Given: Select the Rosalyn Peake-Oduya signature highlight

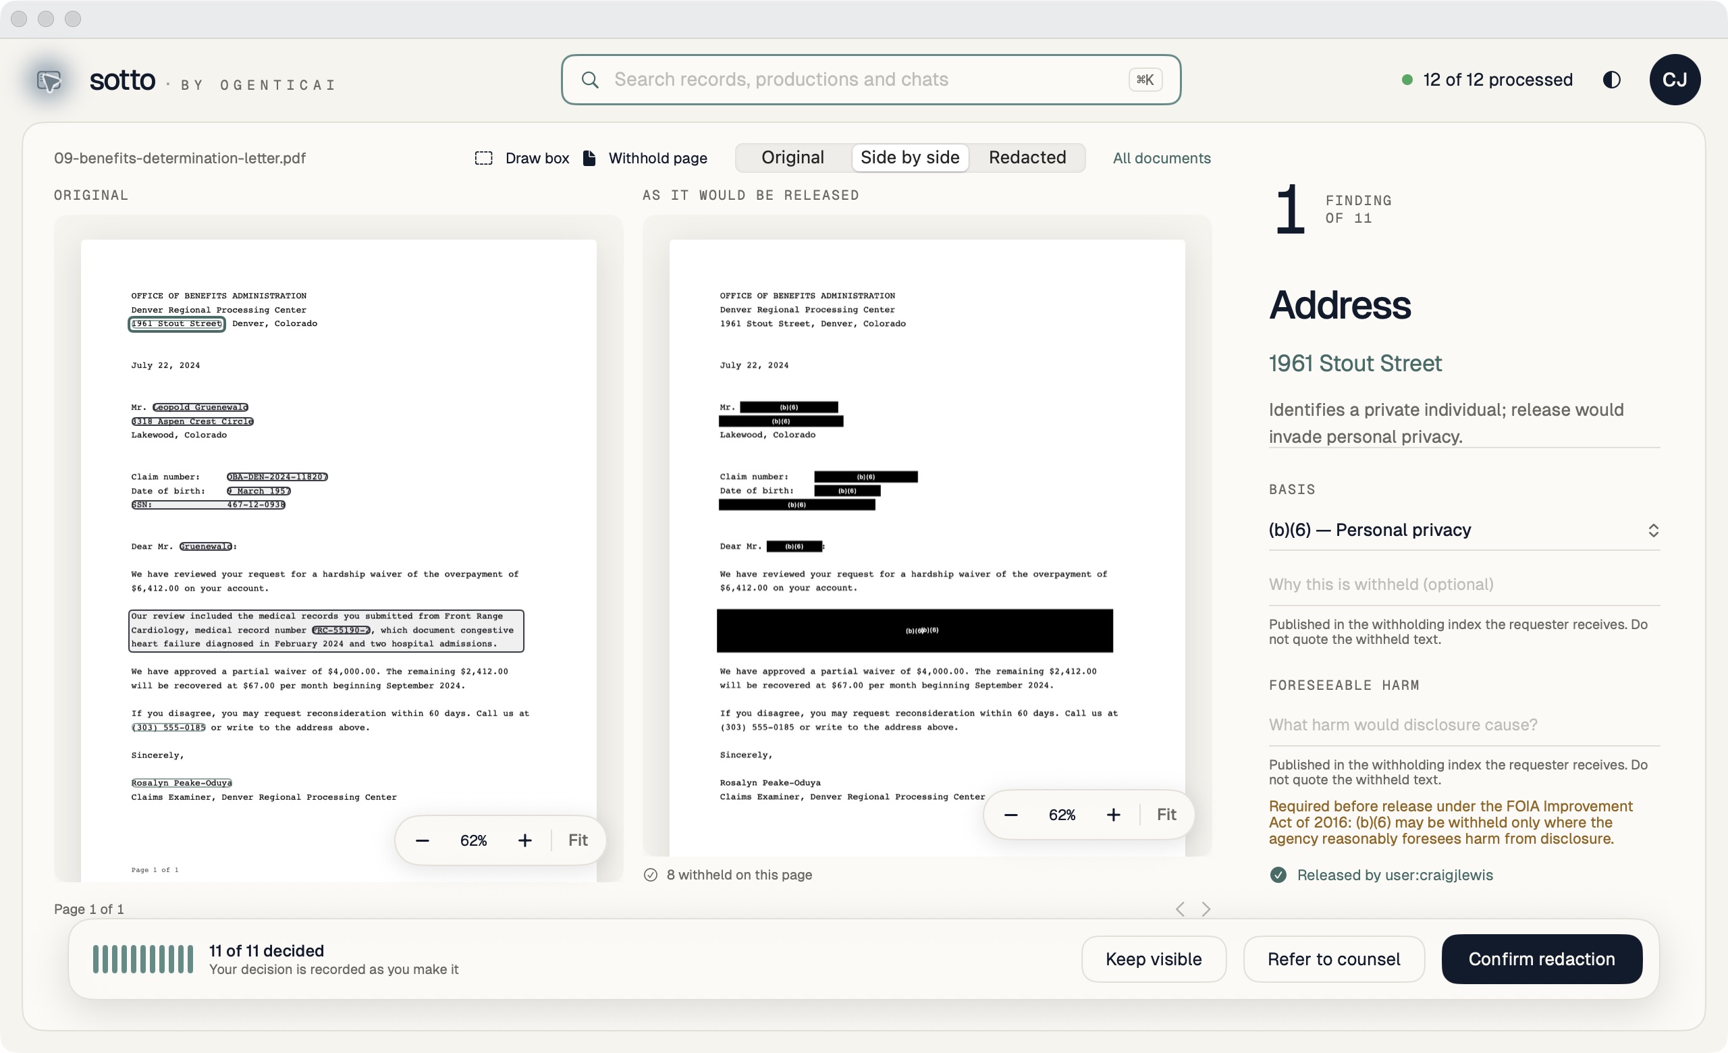Looking at the screenshot, I should pyautogui.click(x=181, y=783).
